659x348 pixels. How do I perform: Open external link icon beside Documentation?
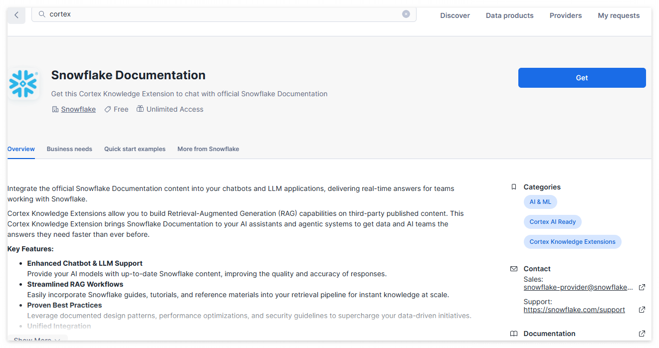point(642,334)
